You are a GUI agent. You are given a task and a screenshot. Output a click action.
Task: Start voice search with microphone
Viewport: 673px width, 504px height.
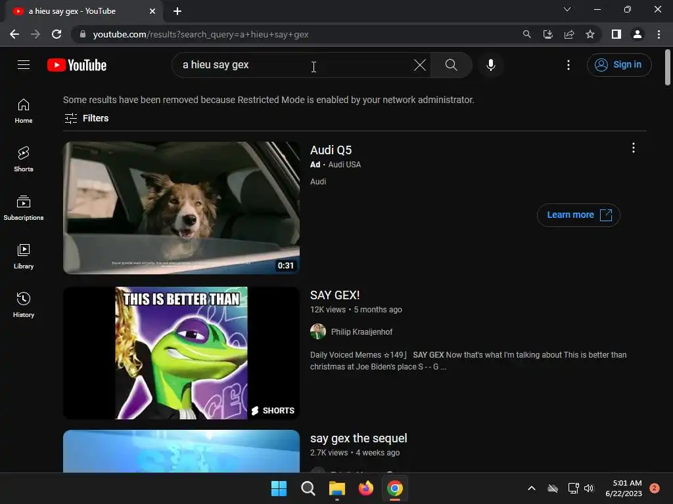490,65
